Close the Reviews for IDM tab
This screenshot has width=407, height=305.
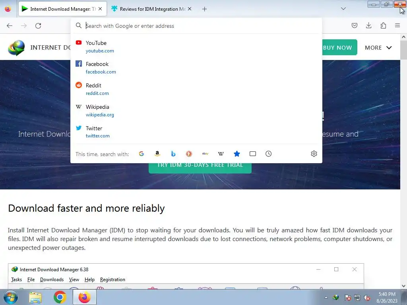pyautogui.click(x=190, y=9)
